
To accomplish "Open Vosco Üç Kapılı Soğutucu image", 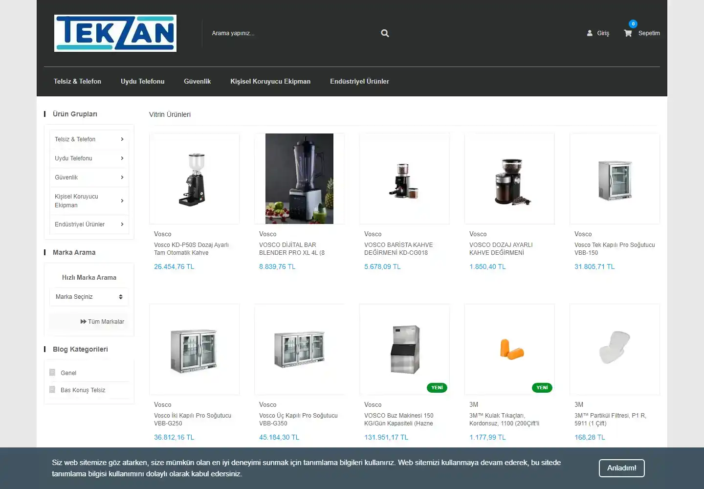I will (x=300, y=350).
